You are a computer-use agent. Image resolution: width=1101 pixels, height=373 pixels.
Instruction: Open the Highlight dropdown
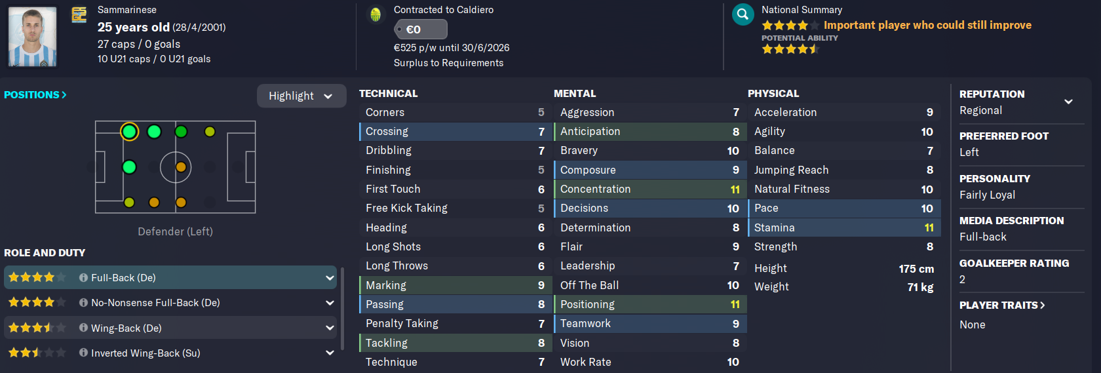[x=301, y=96]
